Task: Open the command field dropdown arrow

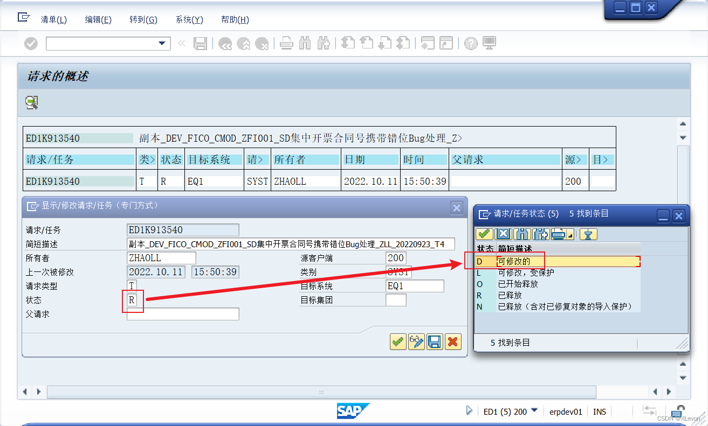Action: [162, 44]
